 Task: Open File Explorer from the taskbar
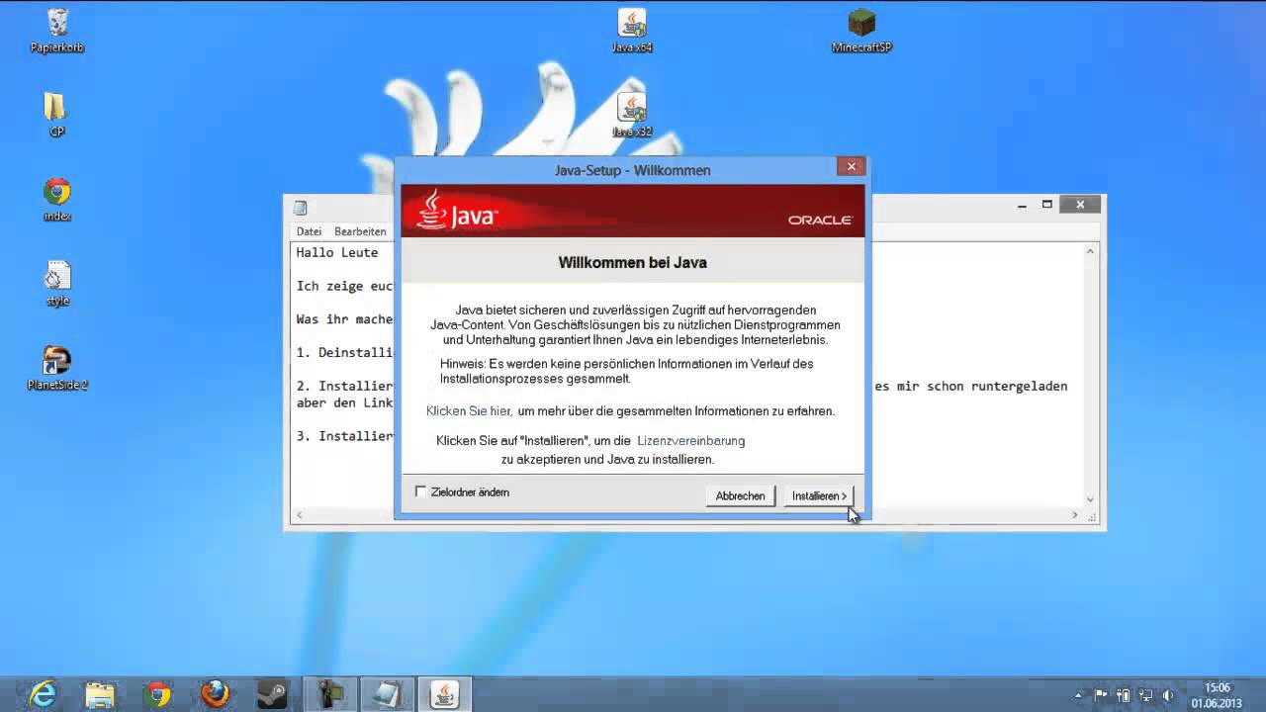click(100, 693)
